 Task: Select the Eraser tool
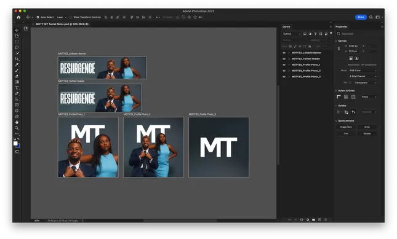coord(17,76)
